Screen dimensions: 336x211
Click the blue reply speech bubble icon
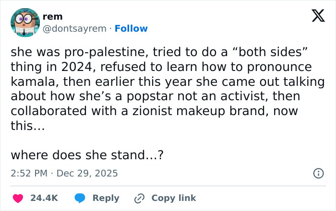(x=80, y=198)
